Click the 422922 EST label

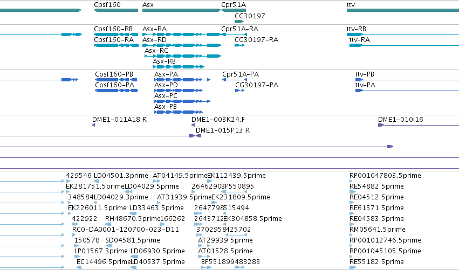point(85,219)
